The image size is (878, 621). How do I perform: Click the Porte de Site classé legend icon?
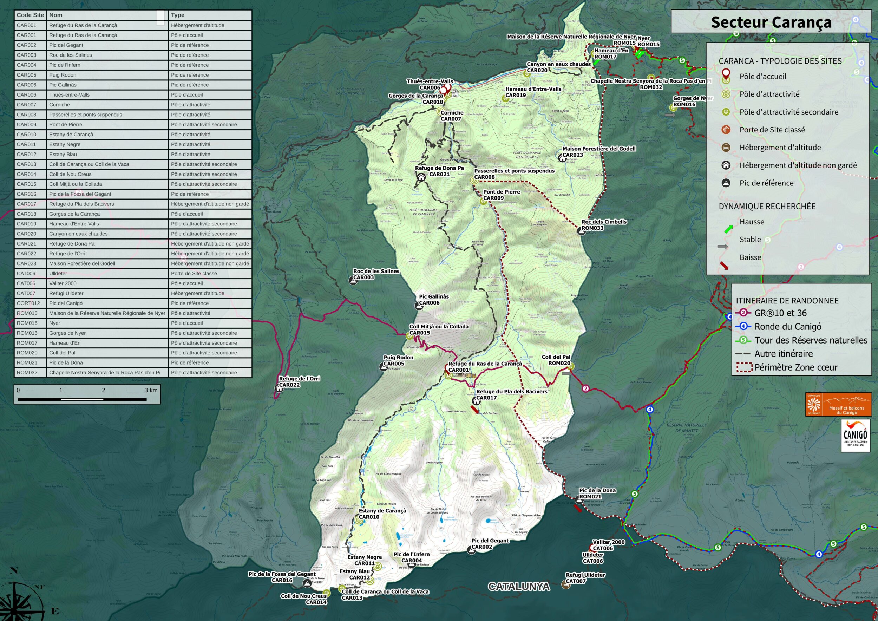[726, 130]
